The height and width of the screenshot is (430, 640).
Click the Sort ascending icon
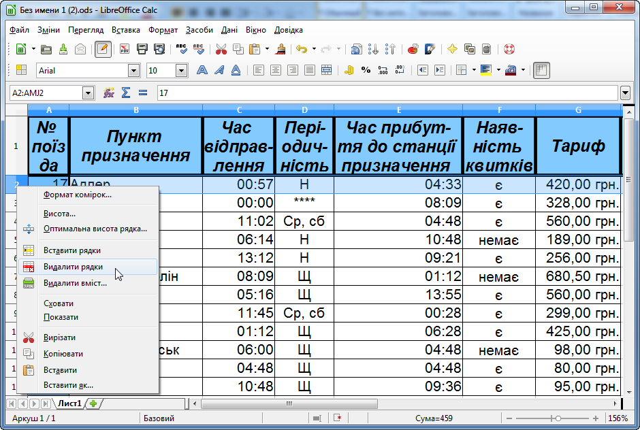pos(374,50)
